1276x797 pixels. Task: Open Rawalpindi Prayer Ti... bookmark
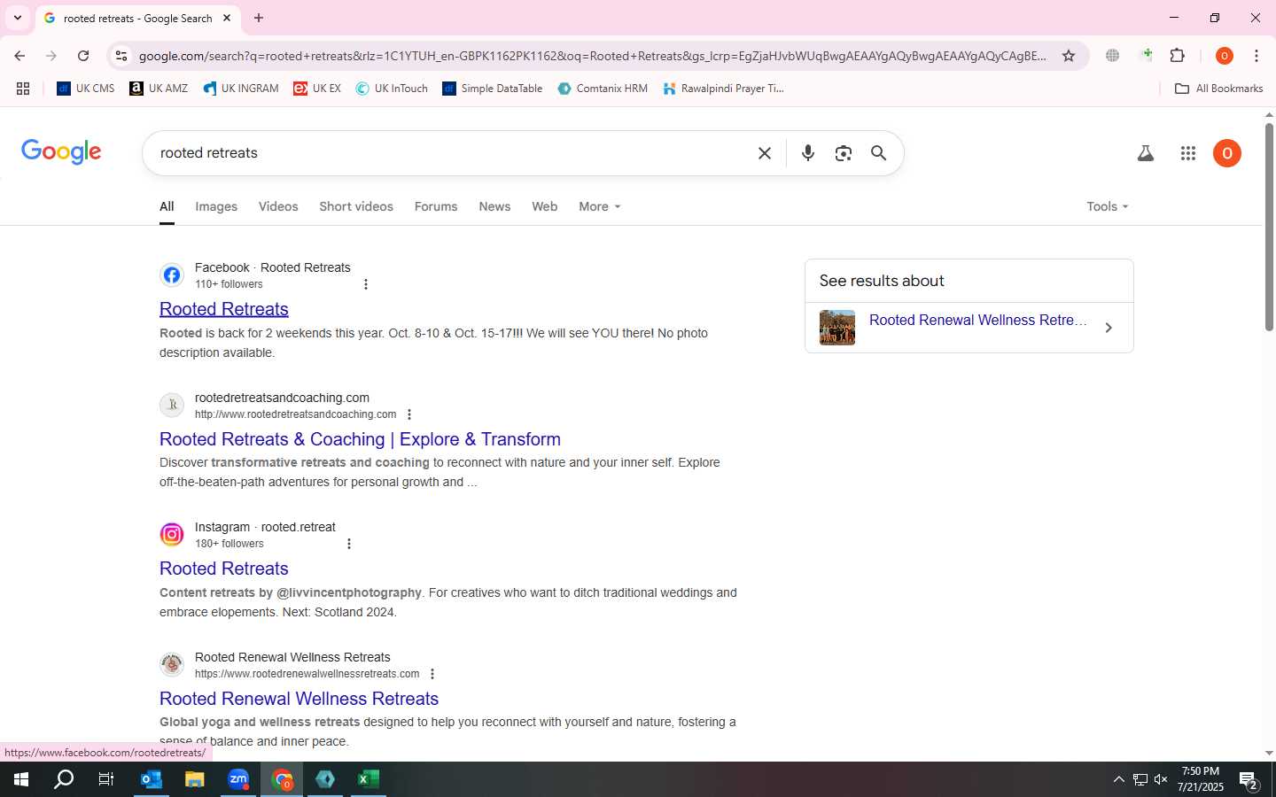[x=724, y=89]
